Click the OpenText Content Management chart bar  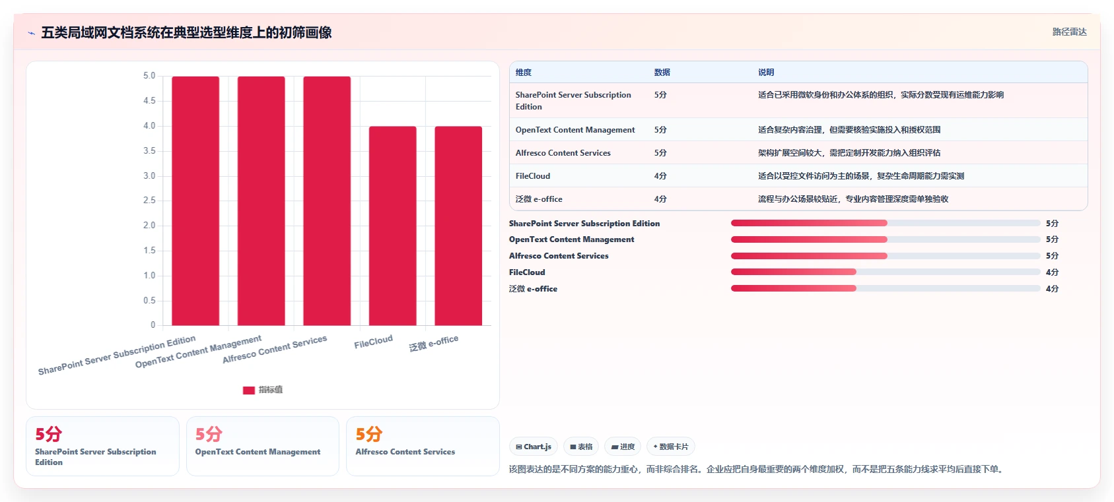click(261, 201)
